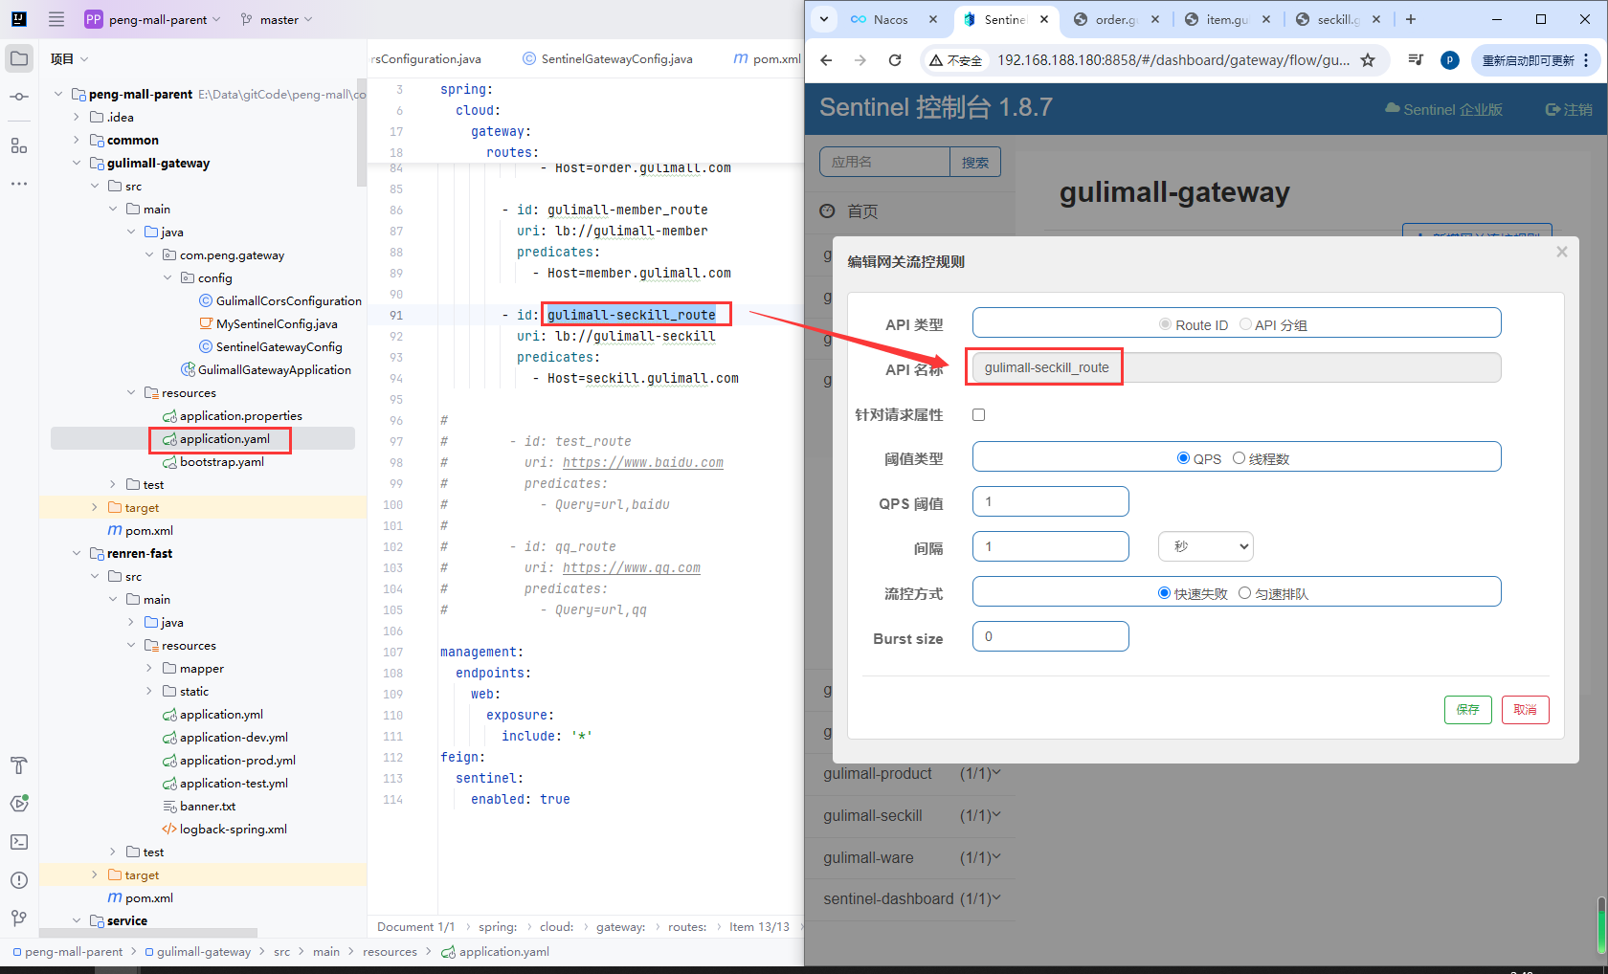This screenshot has height=974, width=1608.
Task: Open the 项目 view mode dropdown
Action: tap(70, 58)
